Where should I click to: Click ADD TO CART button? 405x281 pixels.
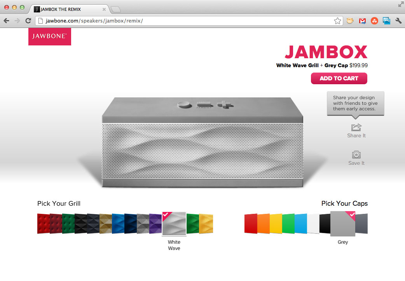pos(339,78)
